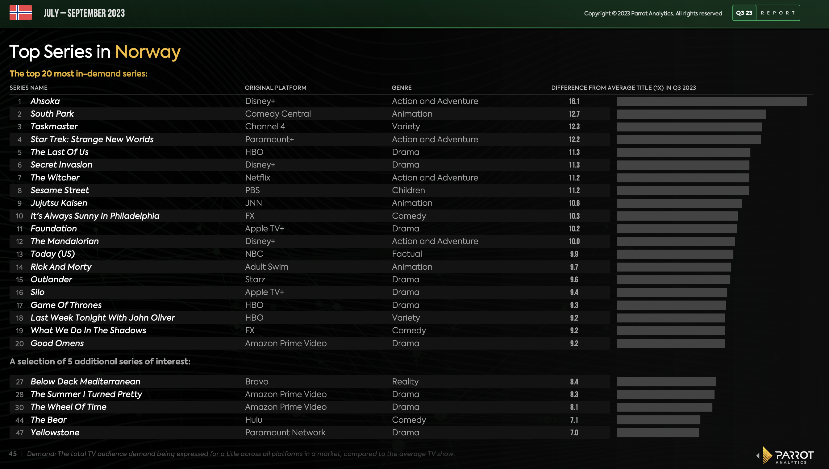The image size is (829, 469).
Task: Click the Reality genre cell
Action: pyautogui.click(x=405, y=382)
